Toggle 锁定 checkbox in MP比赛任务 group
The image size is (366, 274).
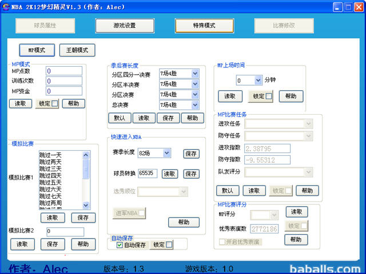point(288,191)
